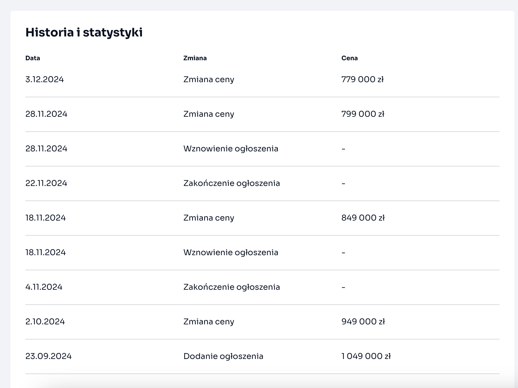Select the Cena column header
This screenshot has height=388, width=518.
click(349, 58)
